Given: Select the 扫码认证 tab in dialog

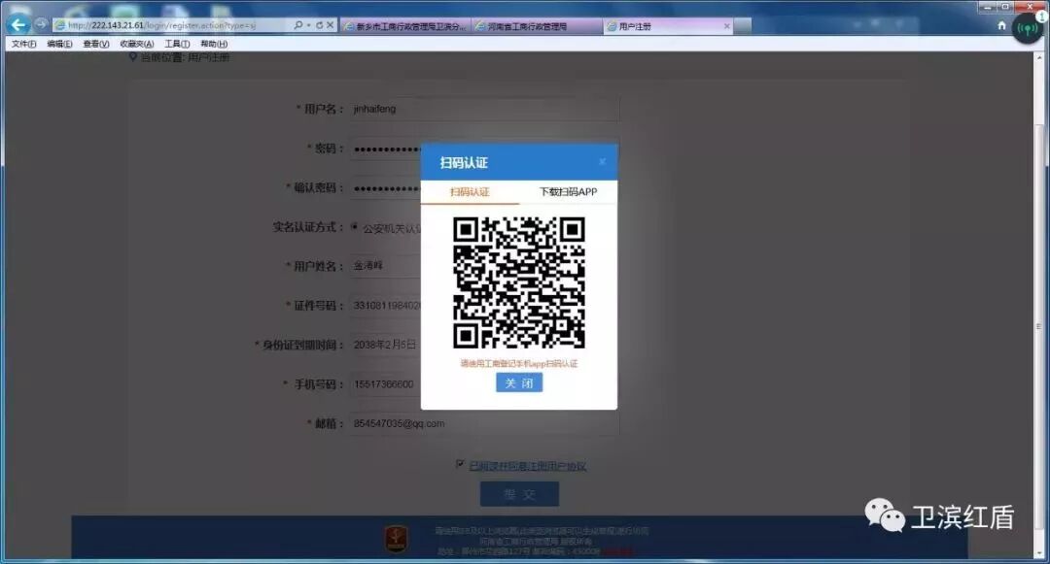Looking at the screenshot, I should pos(471,192).
